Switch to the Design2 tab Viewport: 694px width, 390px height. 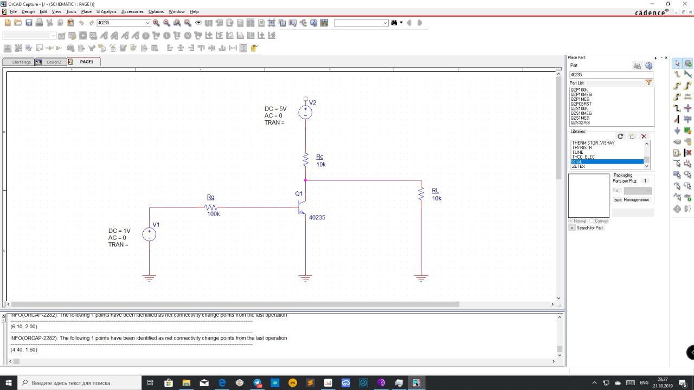(x=51, y=62)
